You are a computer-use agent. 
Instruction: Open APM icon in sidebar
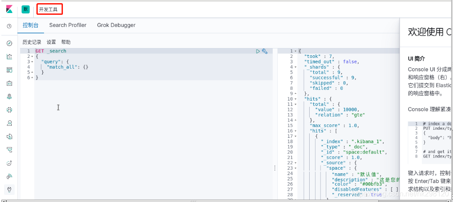9,150
